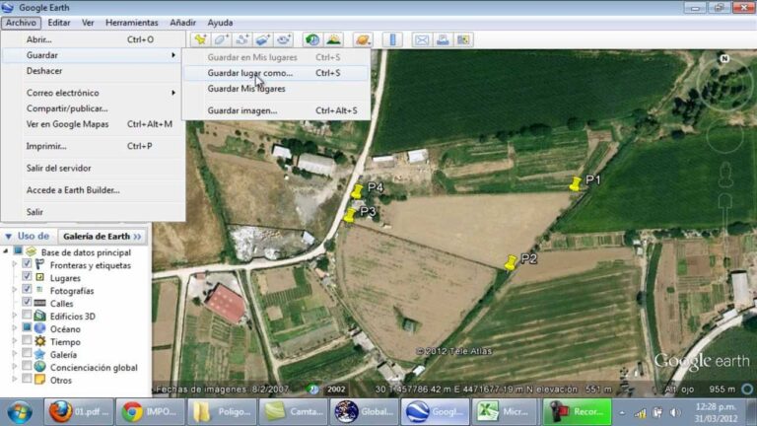
Task: Uncheck the Fronteras y etiquetas checkbox
Action: click(27, 264)
